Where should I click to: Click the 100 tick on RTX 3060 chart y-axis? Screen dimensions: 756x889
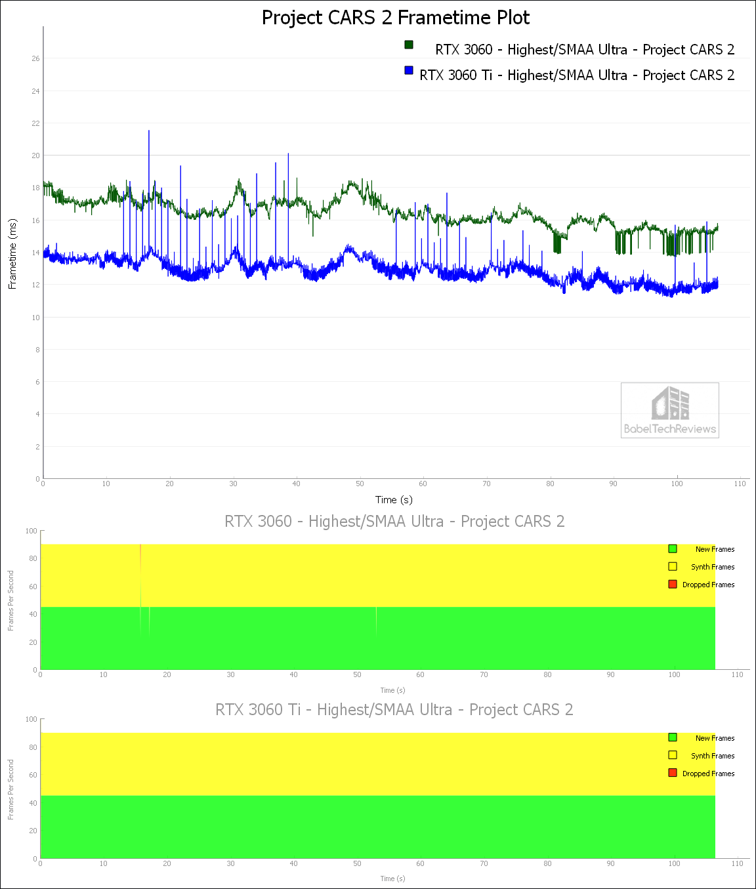pos(31,531)
